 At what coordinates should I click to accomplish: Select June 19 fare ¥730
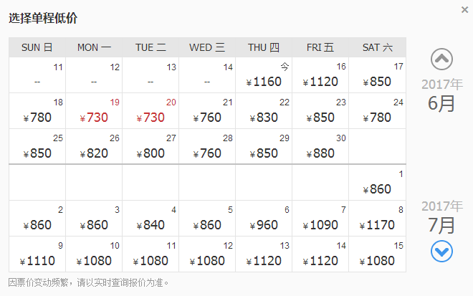pos(94,111)
